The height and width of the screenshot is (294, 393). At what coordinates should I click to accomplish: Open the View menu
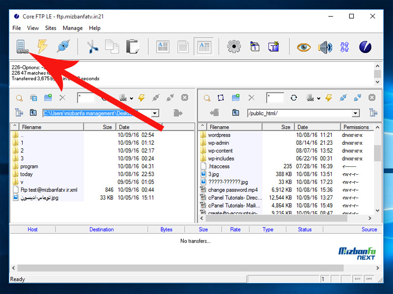pos(33,28)
